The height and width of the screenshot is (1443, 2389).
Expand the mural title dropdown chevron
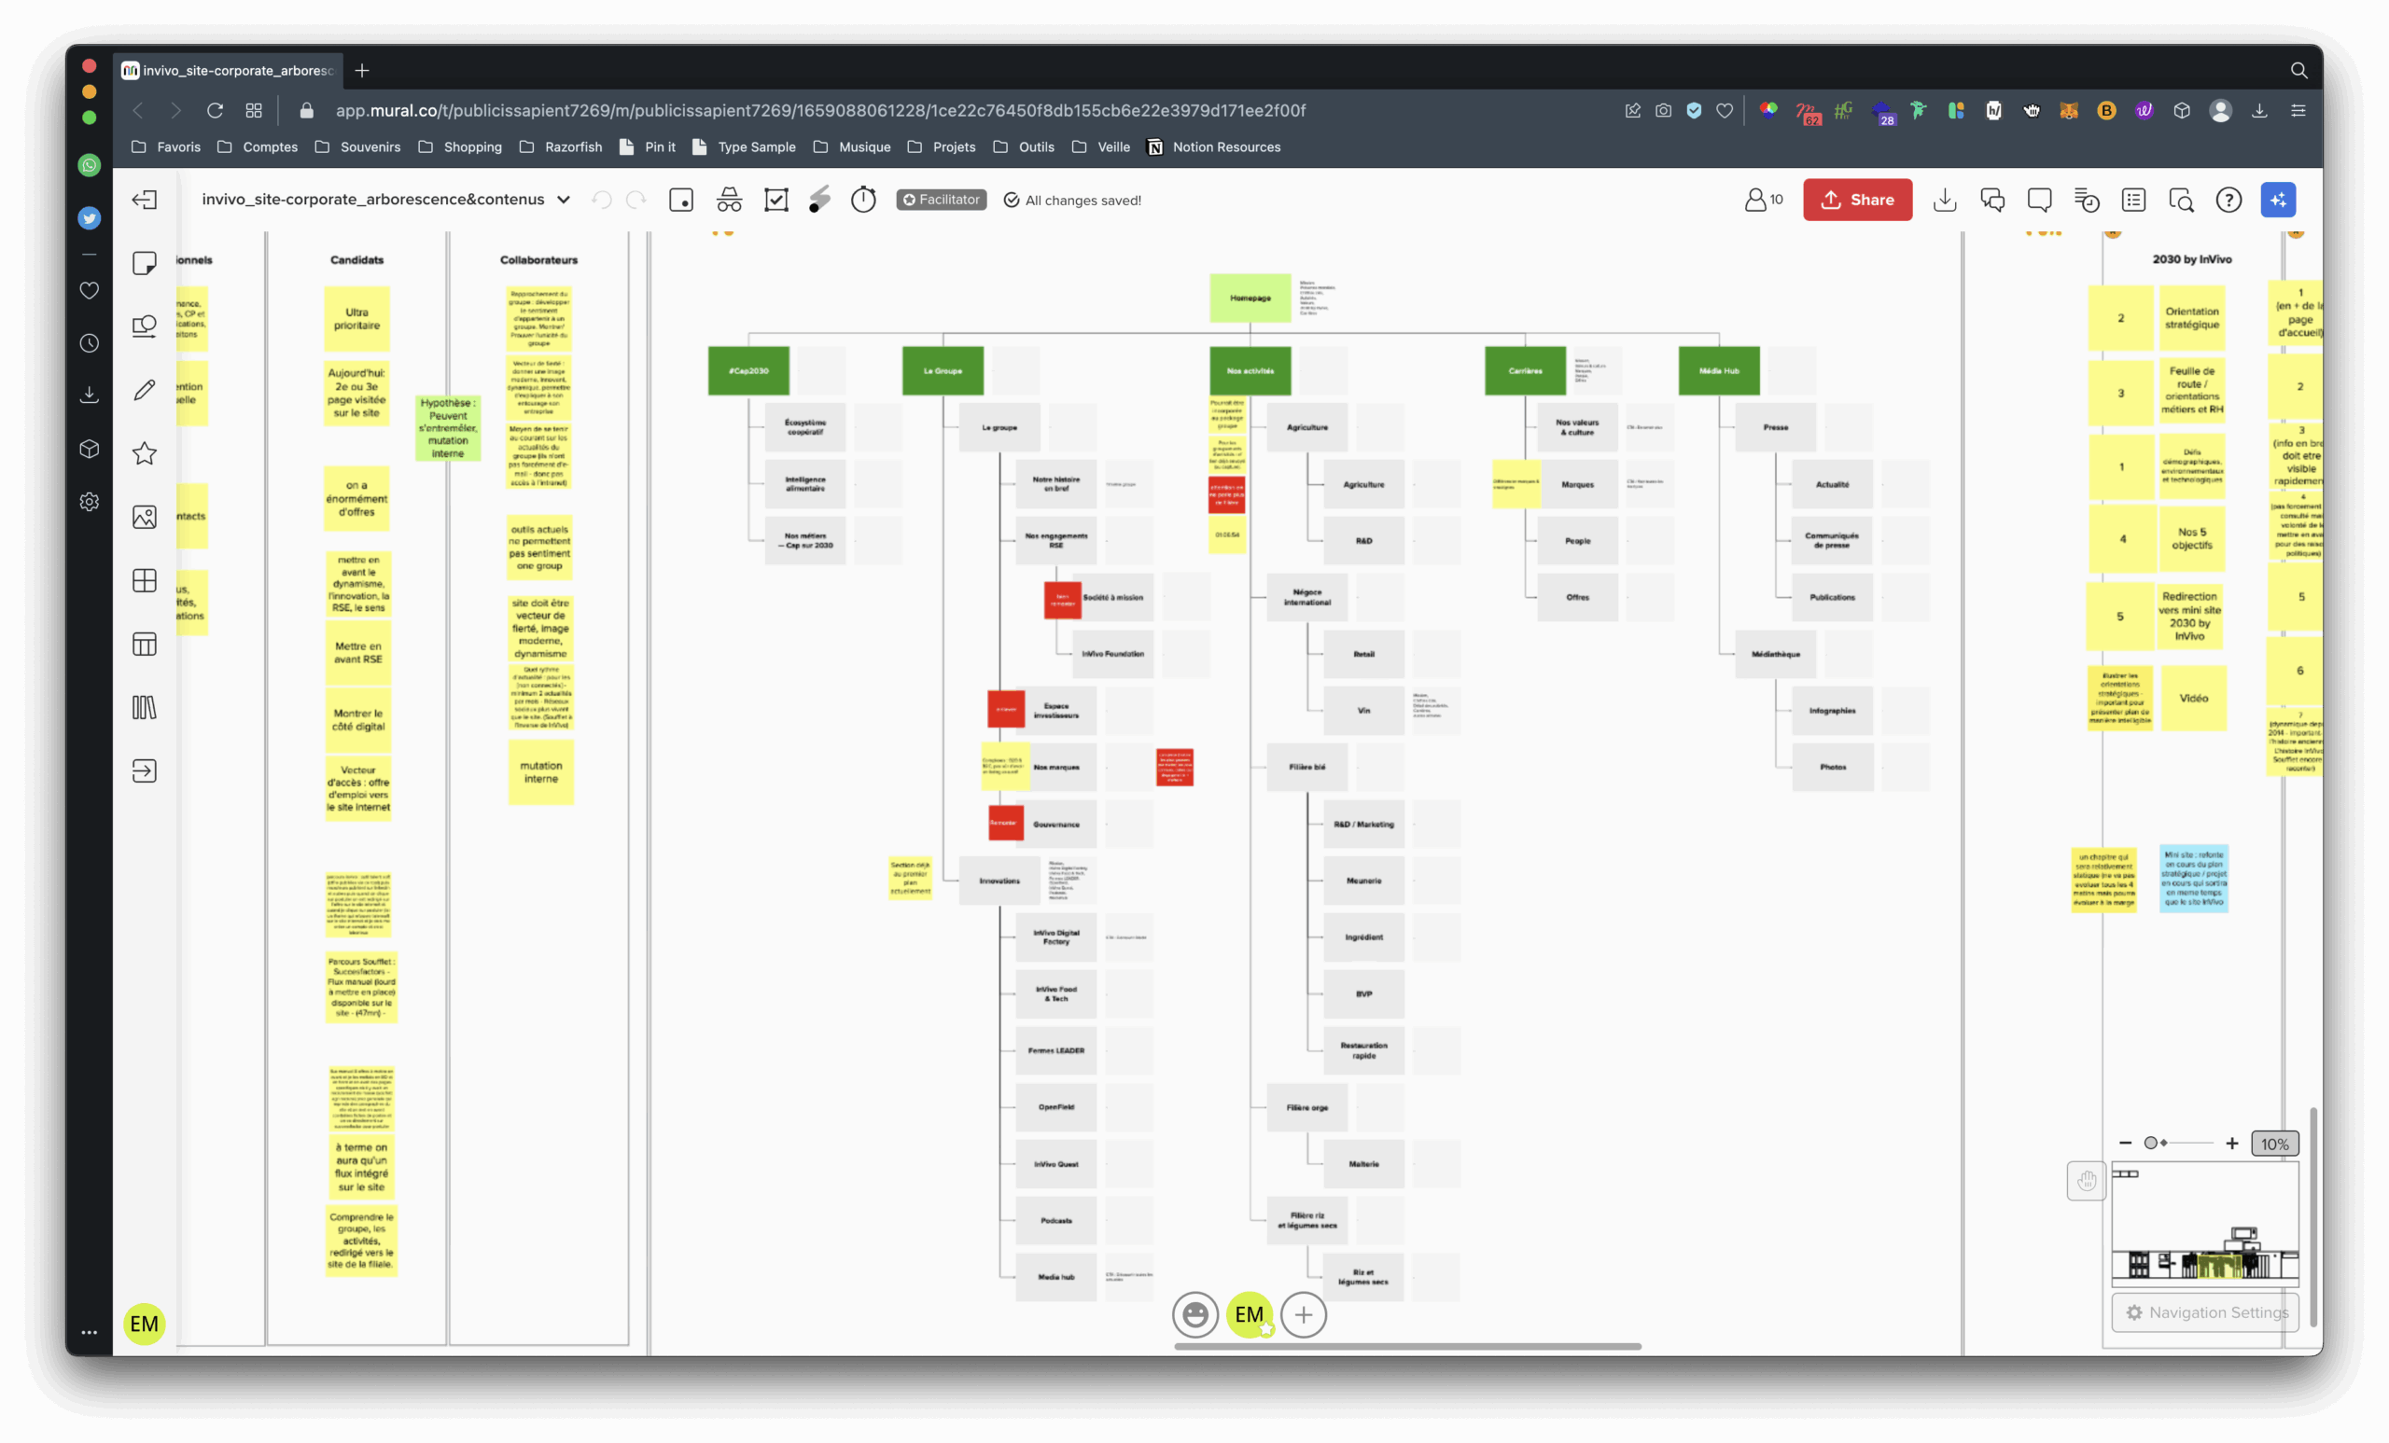564,200
